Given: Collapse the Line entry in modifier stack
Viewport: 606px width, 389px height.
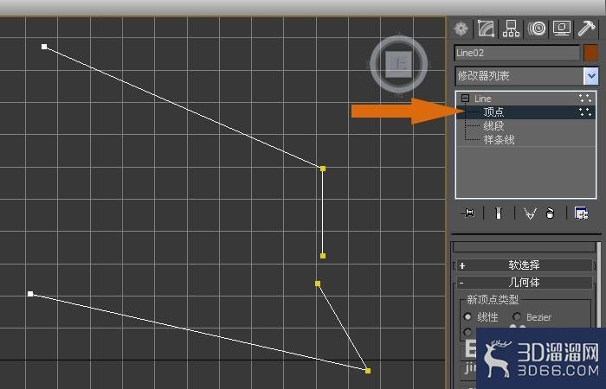Looking at the screenshot, I should 466,99.
